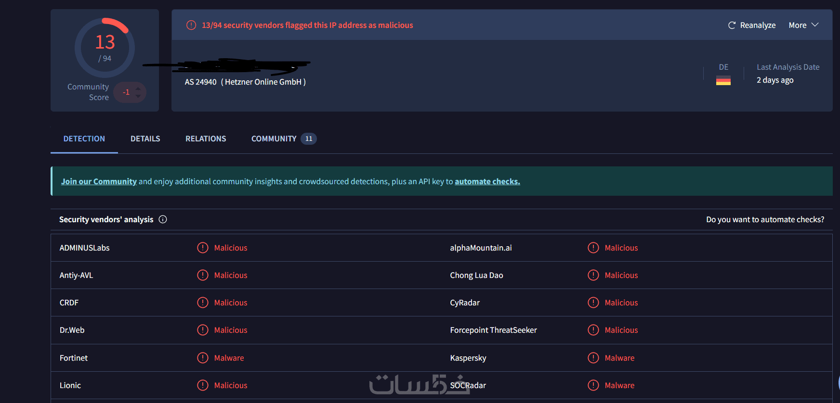Follow the Join our Community link
Screen dimensions: 840x403
(99, 181)
